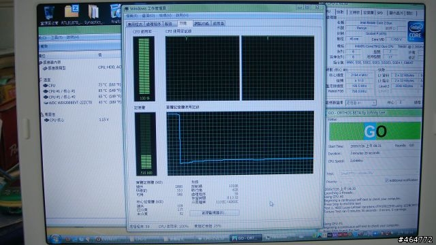Open the Task Manager help menu (說明)

tap(182, 15)
